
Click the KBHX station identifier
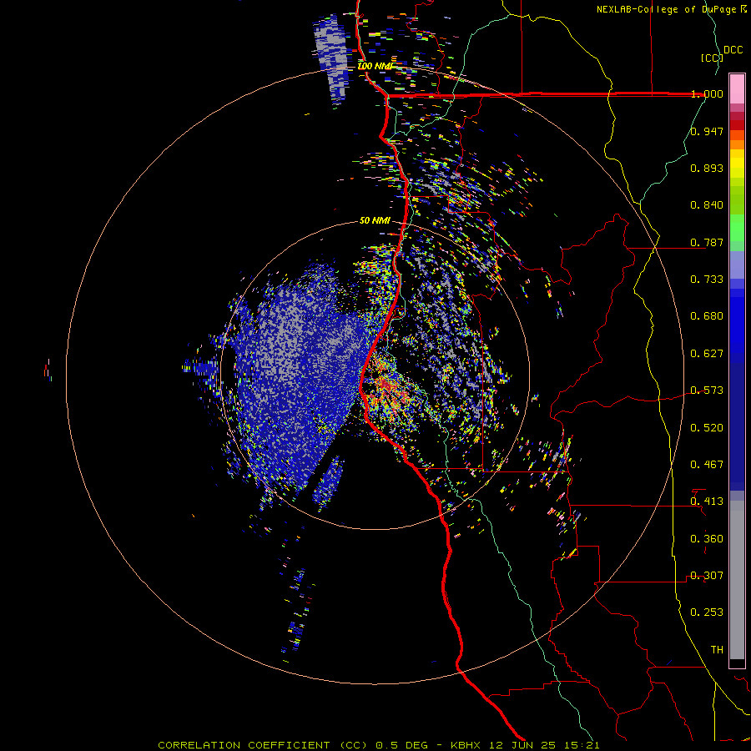[x=467, y=745]
